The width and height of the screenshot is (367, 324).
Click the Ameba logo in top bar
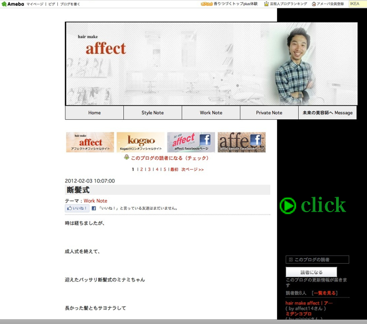click(13, 4)
